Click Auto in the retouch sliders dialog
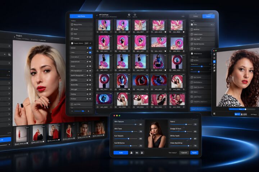The image size is (259, 172). 121,153
